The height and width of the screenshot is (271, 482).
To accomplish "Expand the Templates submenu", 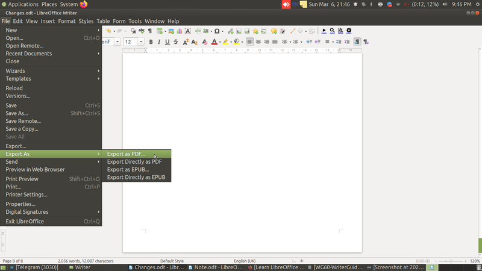I will point(51,79).
